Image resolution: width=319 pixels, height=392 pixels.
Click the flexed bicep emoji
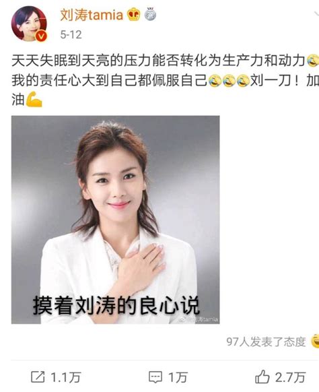[x=34, y=100]
